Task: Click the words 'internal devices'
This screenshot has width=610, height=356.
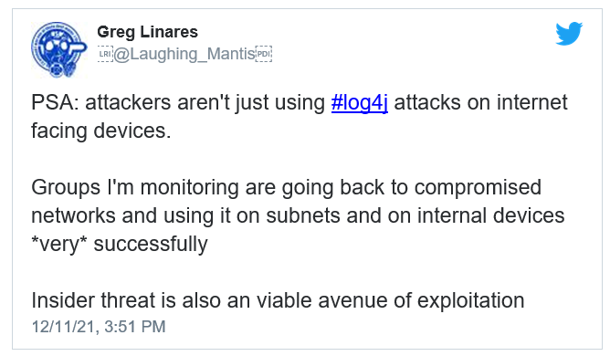Action: pos(491,215)
